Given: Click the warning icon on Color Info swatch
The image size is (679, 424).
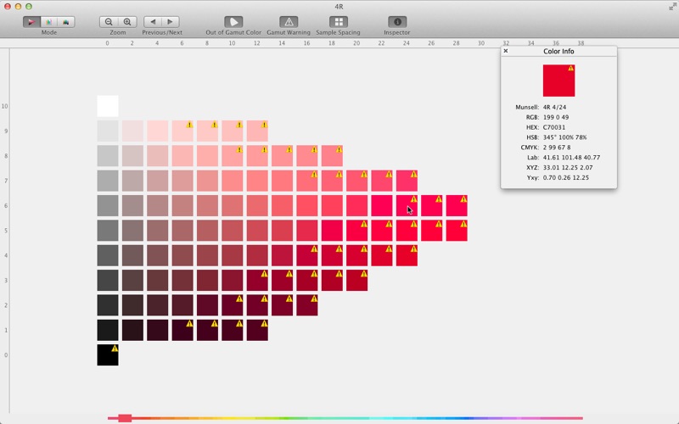Looking at the screenshot, I should (x=570, y=69).
